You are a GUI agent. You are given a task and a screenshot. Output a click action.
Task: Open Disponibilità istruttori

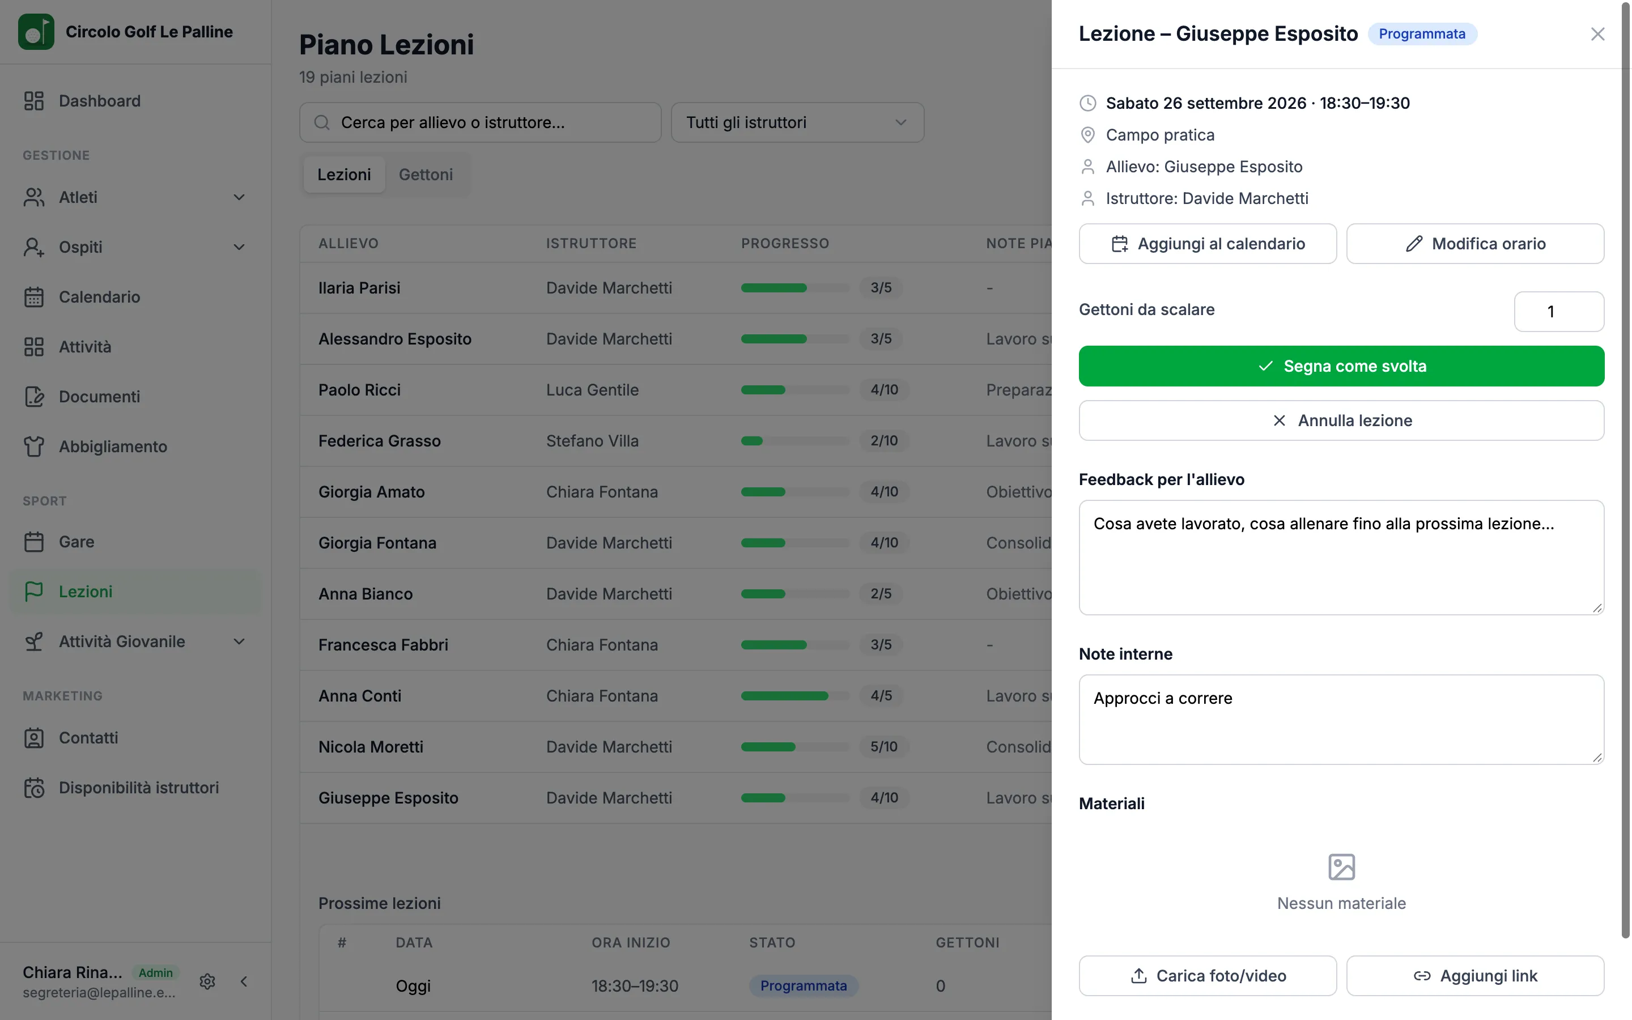click(x=135, y=788)
